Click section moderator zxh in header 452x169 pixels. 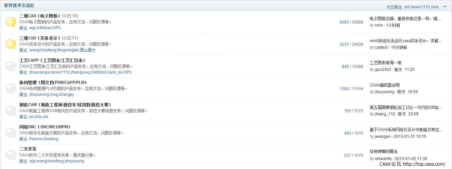[407, 7]
